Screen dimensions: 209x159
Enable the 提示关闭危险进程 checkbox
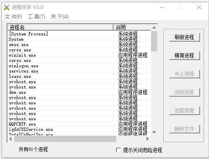(118, 150)
